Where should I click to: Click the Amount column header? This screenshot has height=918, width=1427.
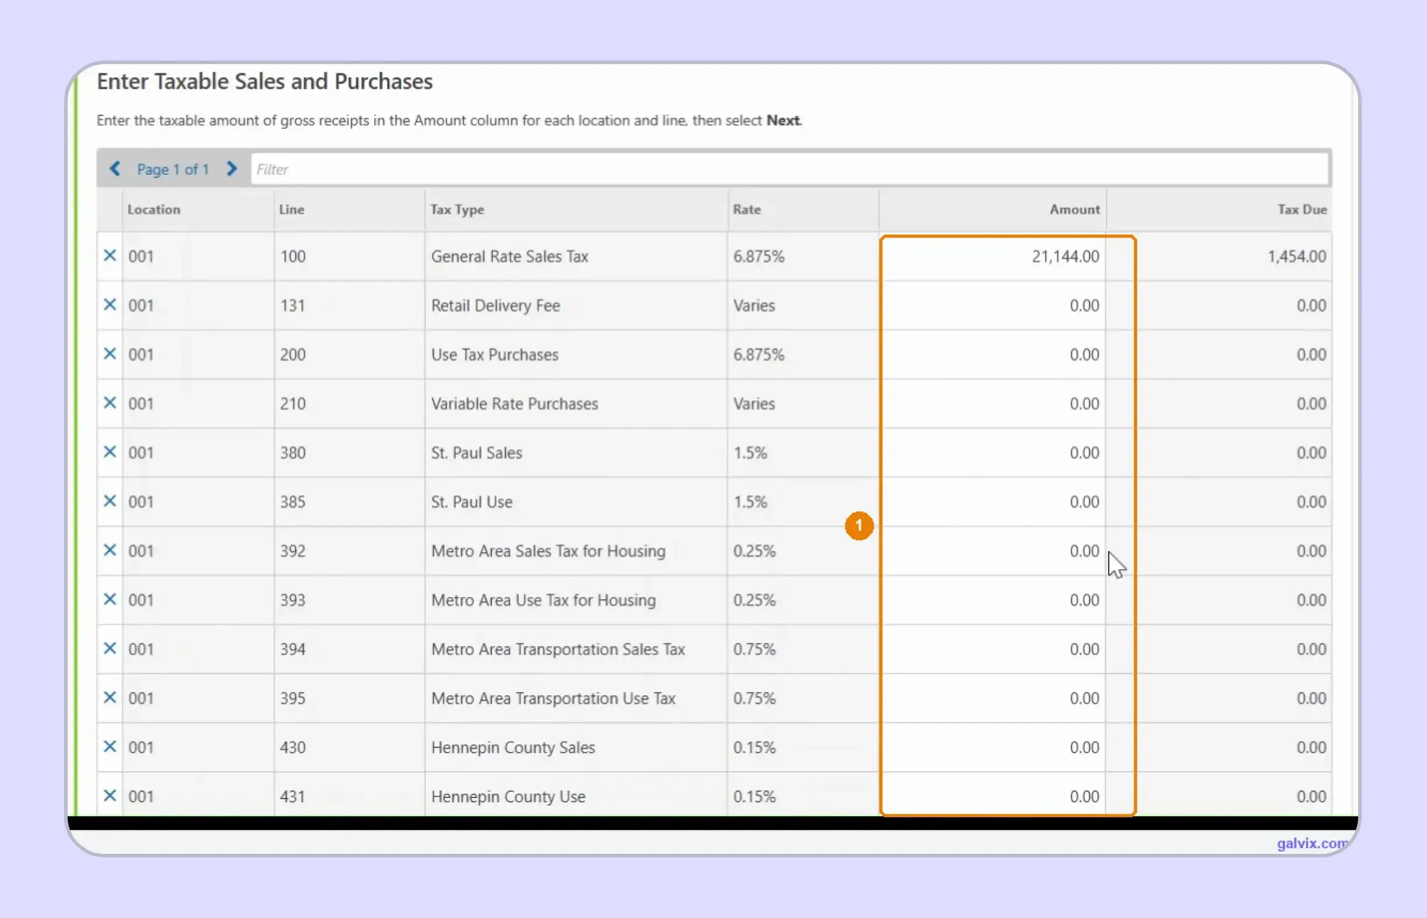point(1074,209)
